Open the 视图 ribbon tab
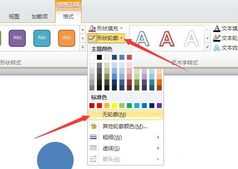The width and height of the screenshot is (238, 169). [x=14, y=17]
